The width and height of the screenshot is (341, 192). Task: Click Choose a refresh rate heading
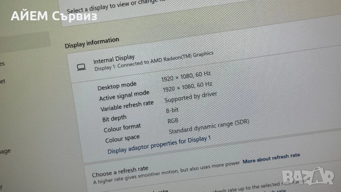pos(120,172)
